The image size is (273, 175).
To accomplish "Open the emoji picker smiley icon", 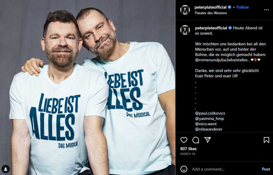I will click(x=184, y=169).
